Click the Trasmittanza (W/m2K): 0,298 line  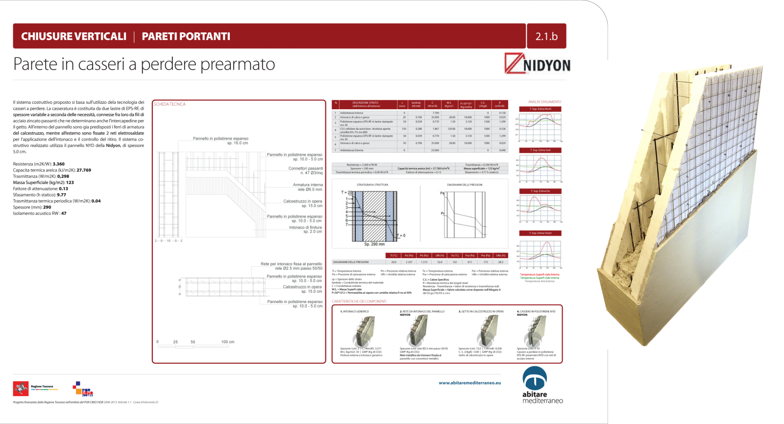point(41,176)
